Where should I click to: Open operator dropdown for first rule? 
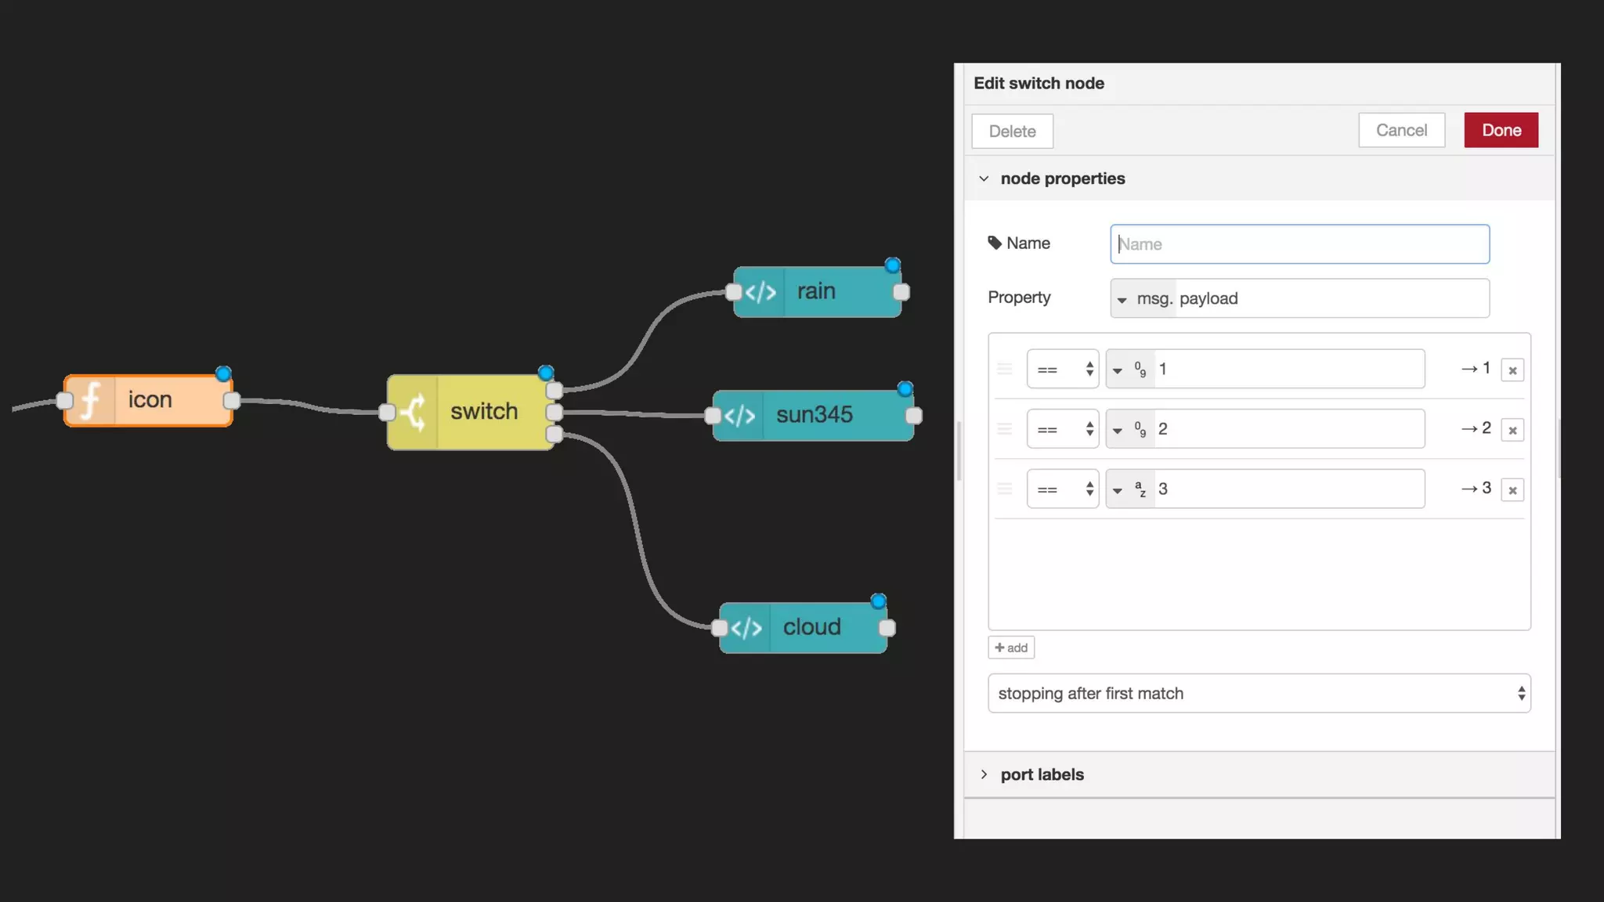click(1063, 370)
